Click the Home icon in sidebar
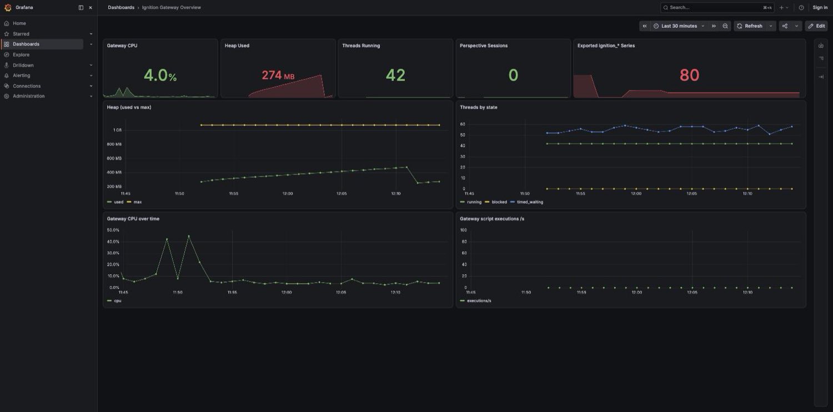833x412 pixels. coord(7,23)
